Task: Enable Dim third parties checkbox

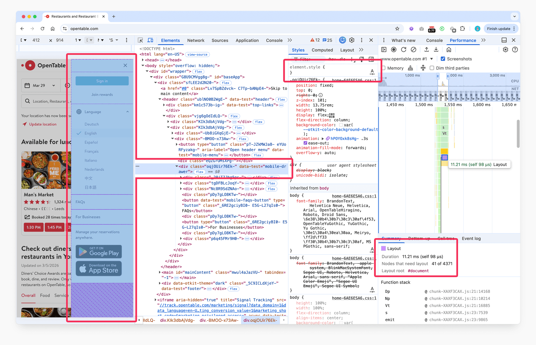Action: (432, 68)
